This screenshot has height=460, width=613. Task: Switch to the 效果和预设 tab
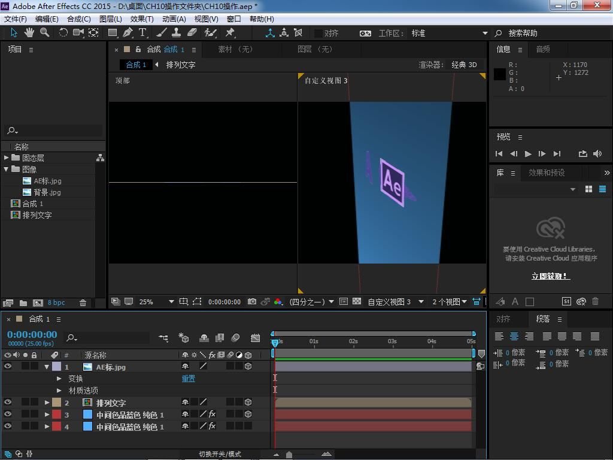547,172
